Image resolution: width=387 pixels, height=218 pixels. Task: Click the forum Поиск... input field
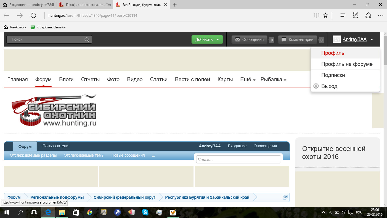coord(238,160)
